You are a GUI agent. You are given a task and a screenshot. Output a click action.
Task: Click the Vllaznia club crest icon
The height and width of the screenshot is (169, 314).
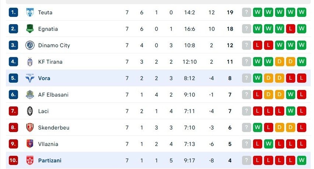(30, 144)
